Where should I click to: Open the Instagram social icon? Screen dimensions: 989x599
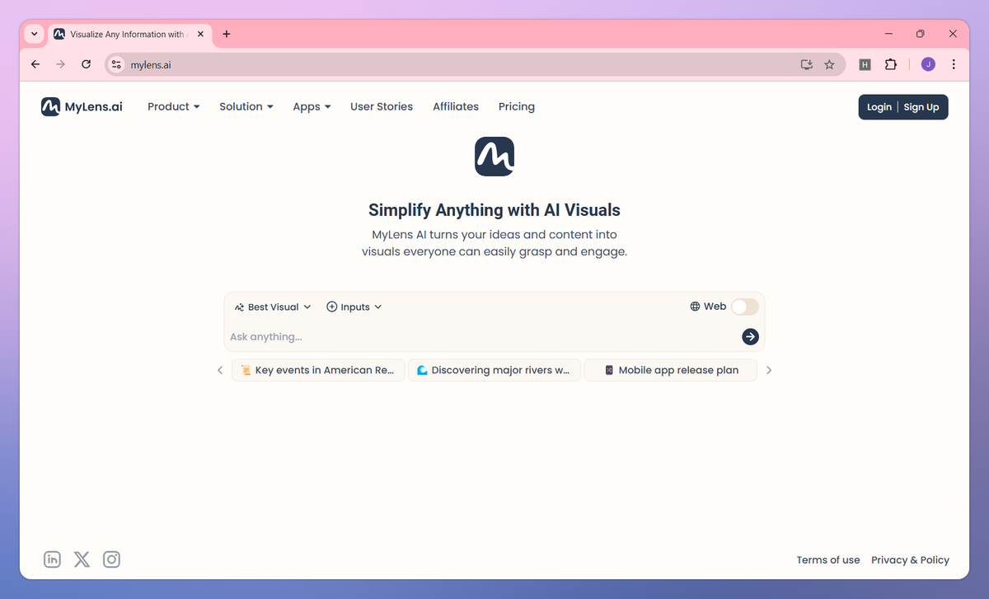pos(111,559)
